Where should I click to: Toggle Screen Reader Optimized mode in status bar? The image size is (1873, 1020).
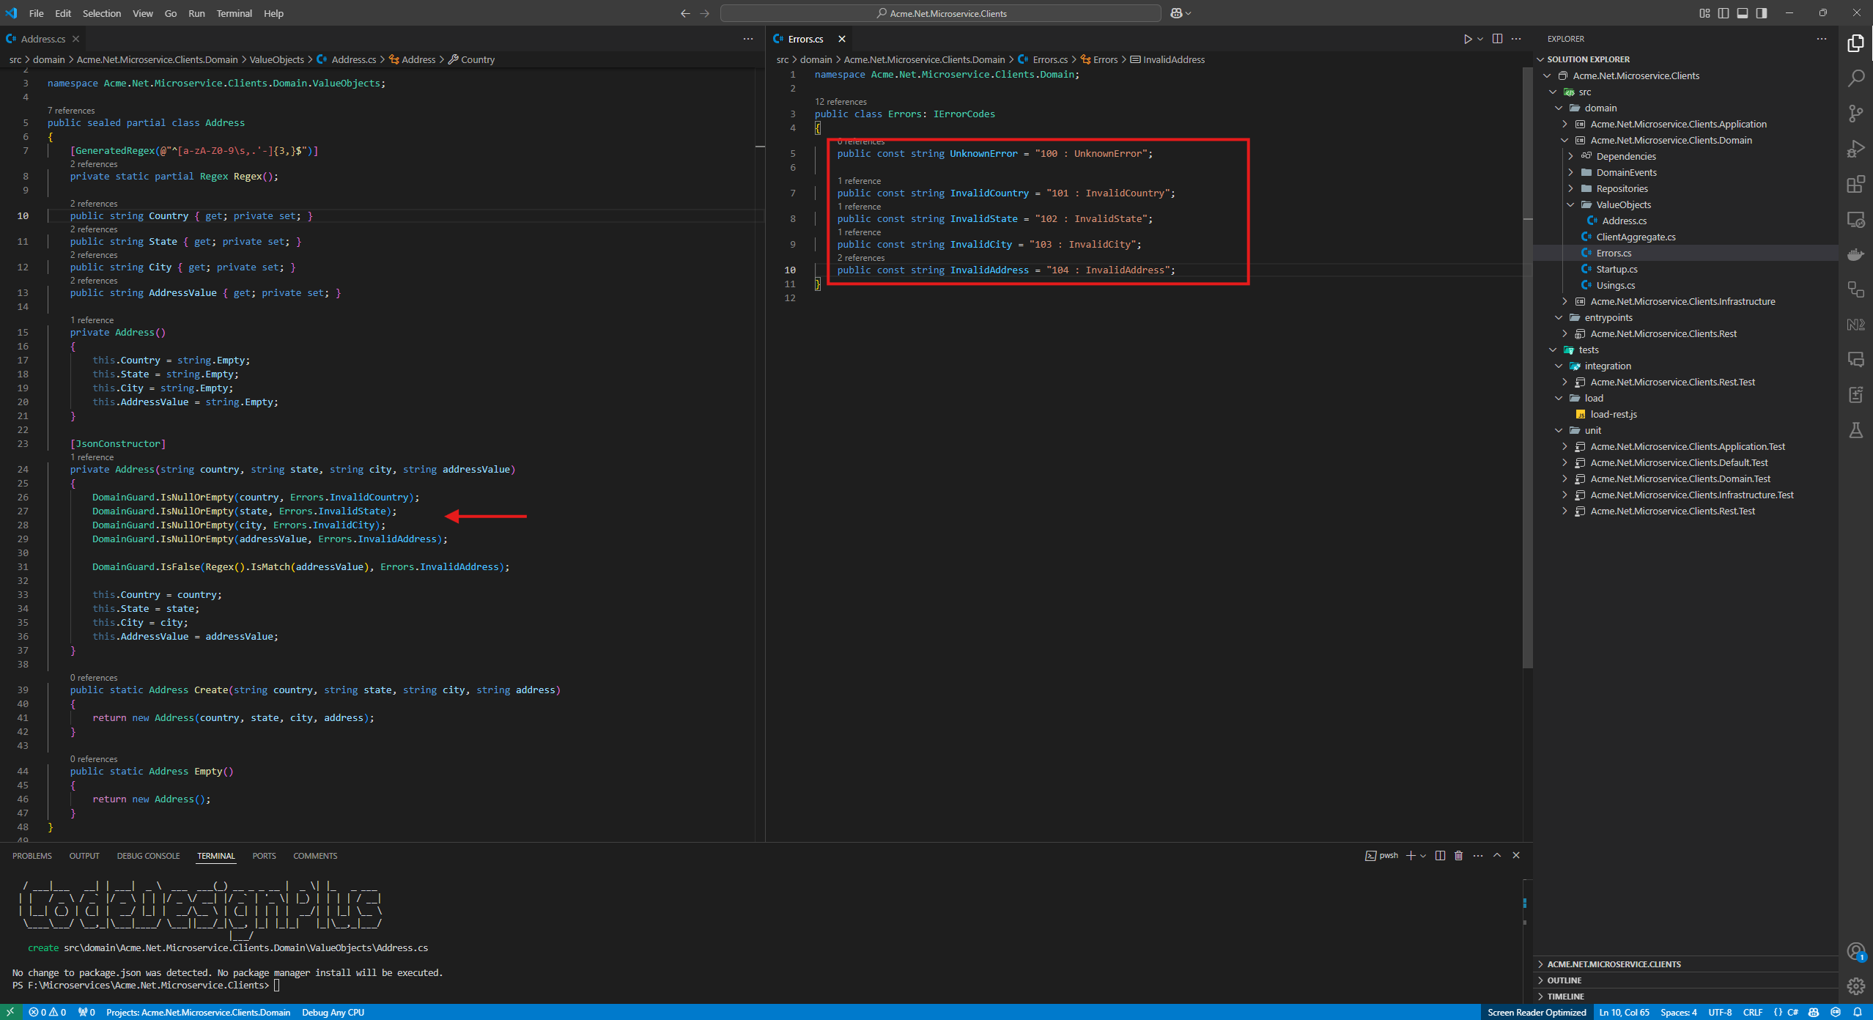pyautogui.click(x=1537, y=1012)
